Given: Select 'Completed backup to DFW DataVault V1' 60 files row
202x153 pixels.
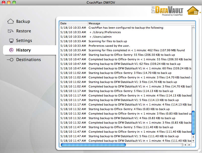Looking at the screenshot, I should [125, 68].
